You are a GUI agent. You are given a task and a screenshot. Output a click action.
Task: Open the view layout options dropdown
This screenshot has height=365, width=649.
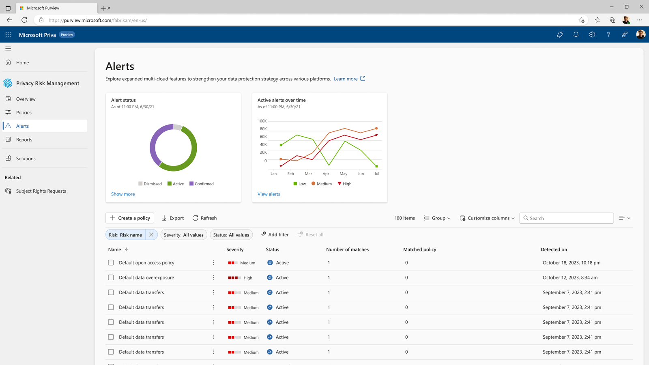click(x=625, y=218)
